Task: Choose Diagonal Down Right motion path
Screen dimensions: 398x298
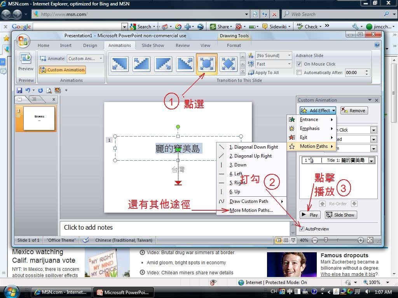Action: pos(251,147)
